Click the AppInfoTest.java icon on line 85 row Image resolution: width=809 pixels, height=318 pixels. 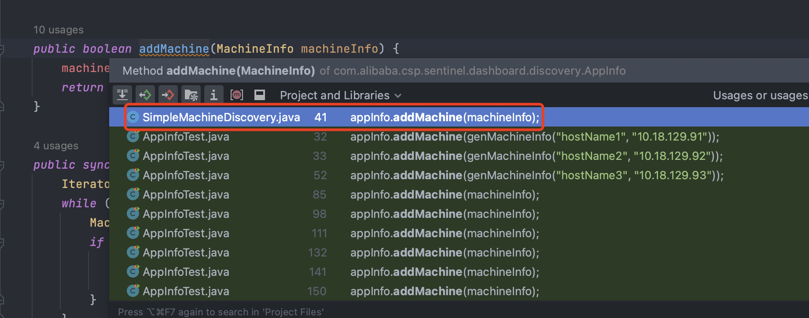(x=133, y=194)
